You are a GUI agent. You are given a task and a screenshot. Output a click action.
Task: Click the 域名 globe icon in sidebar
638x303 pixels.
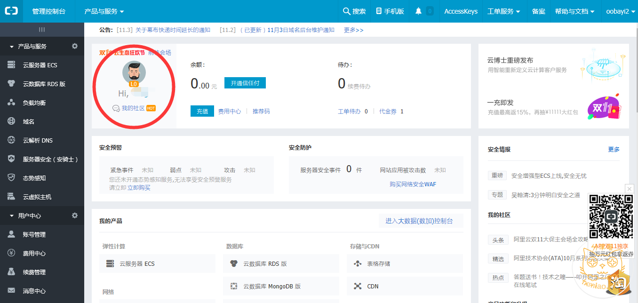point(12,121)
